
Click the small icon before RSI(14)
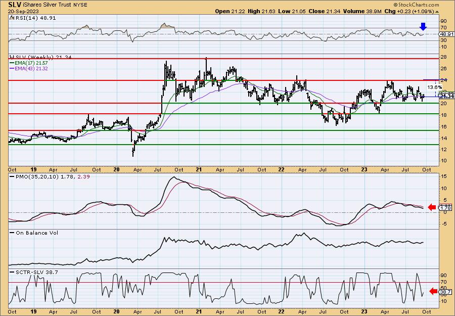coord(12,18)
